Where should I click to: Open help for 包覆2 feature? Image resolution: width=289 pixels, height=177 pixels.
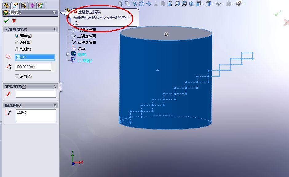[54, 13]
